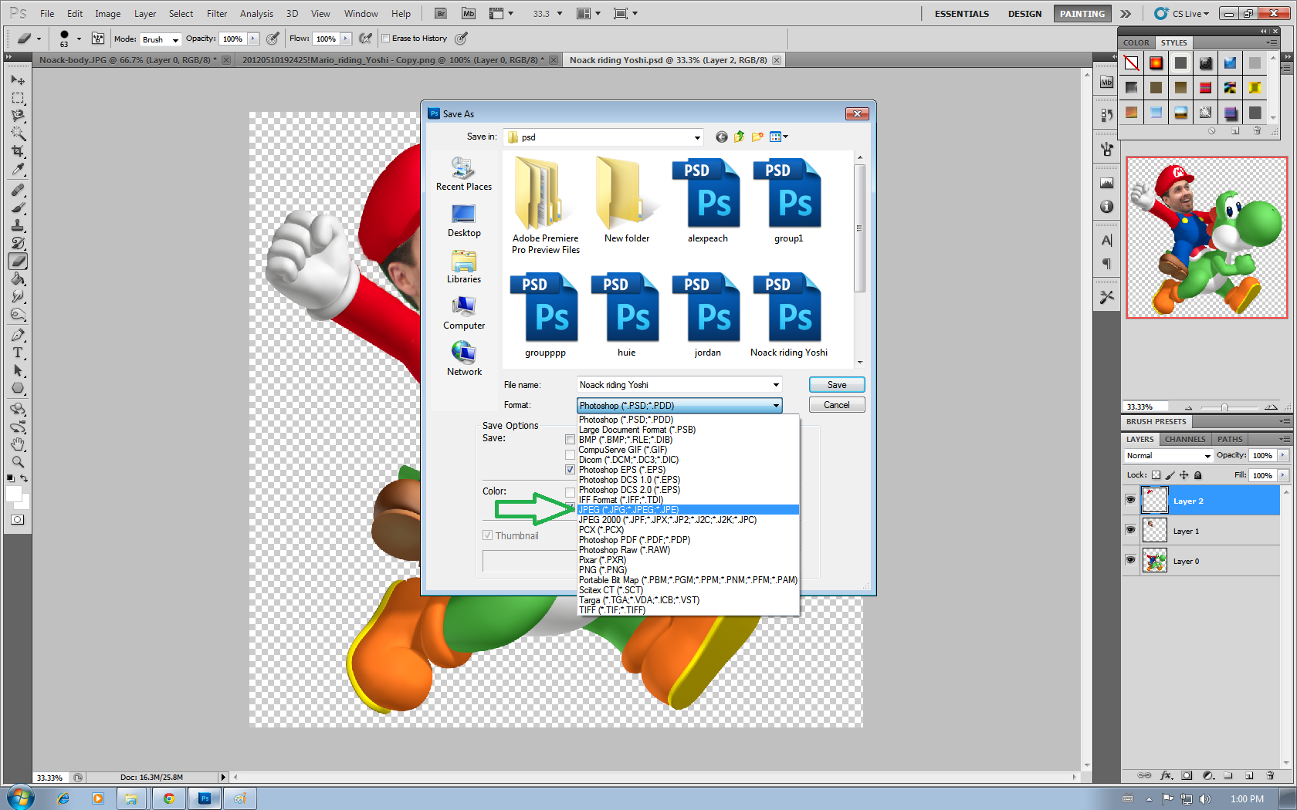
Task: Go up one level in Save As dialog
Action: point(740,137)
